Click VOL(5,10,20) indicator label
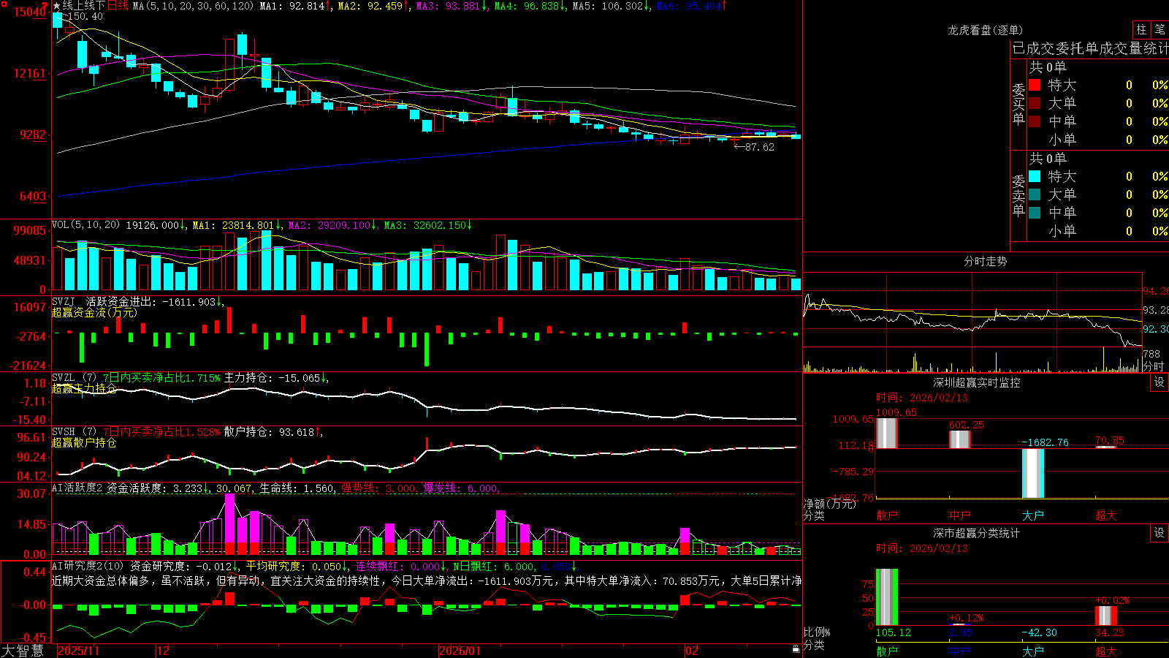 [x=85, y=225]
